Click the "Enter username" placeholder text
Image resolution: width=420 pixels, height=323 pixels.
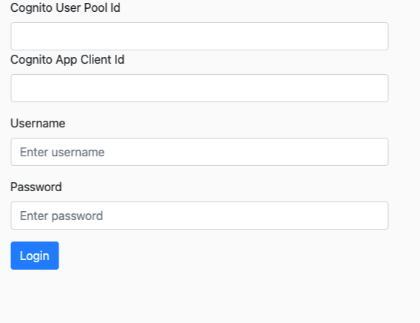62,152
